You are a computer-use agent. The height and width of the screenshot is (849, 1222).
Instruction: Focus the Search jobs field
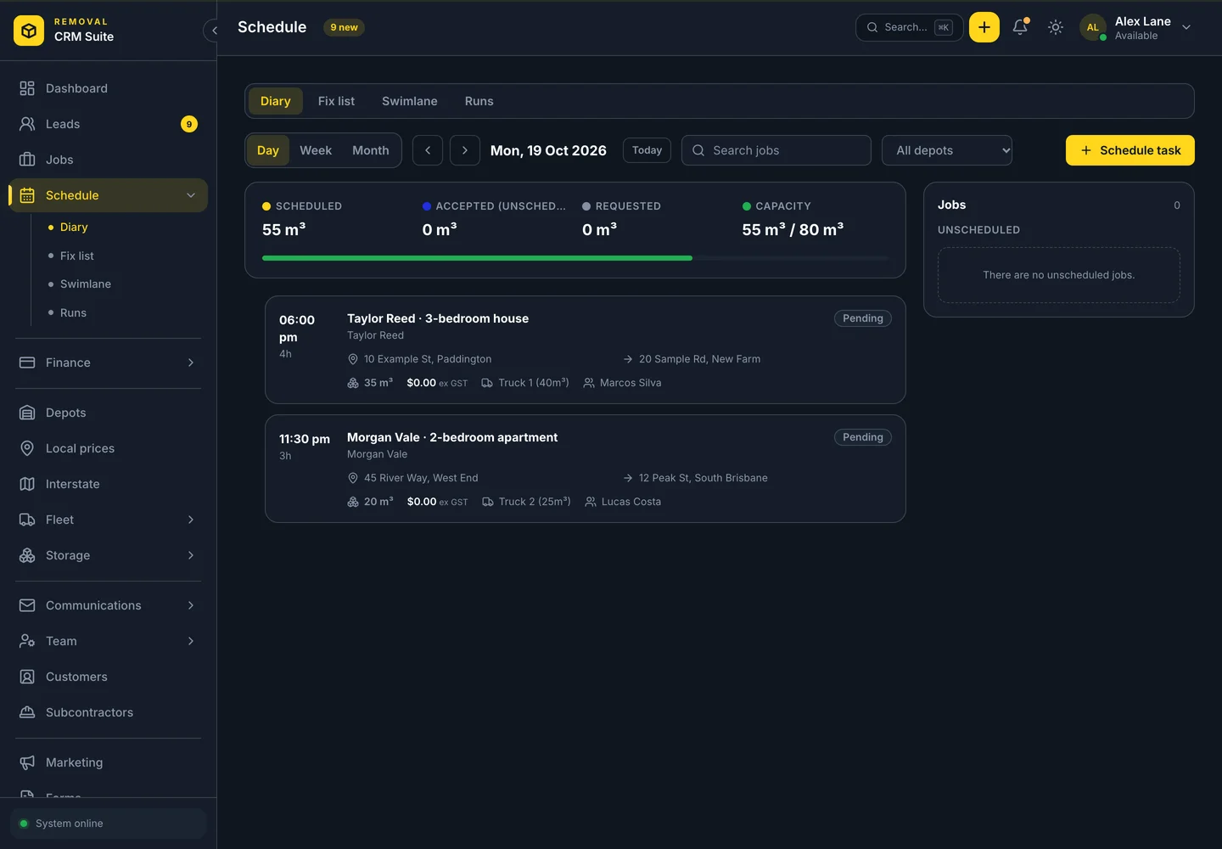coord(776,150)
